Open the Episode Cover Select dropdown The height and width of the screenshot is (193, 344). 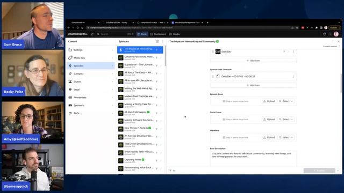pos(286,101)
